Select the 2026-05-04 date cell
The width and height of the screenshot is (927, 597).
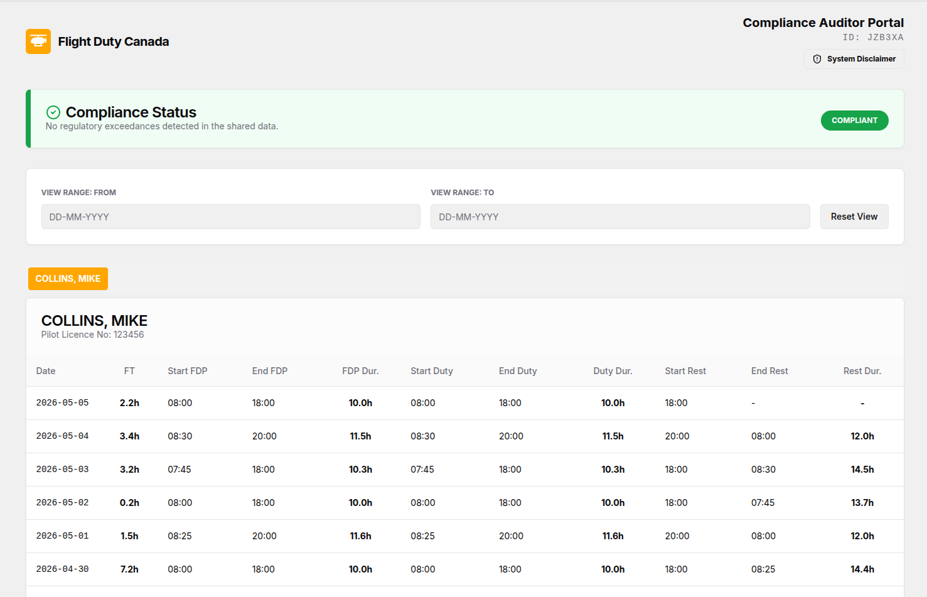click(x=62, y=436)
